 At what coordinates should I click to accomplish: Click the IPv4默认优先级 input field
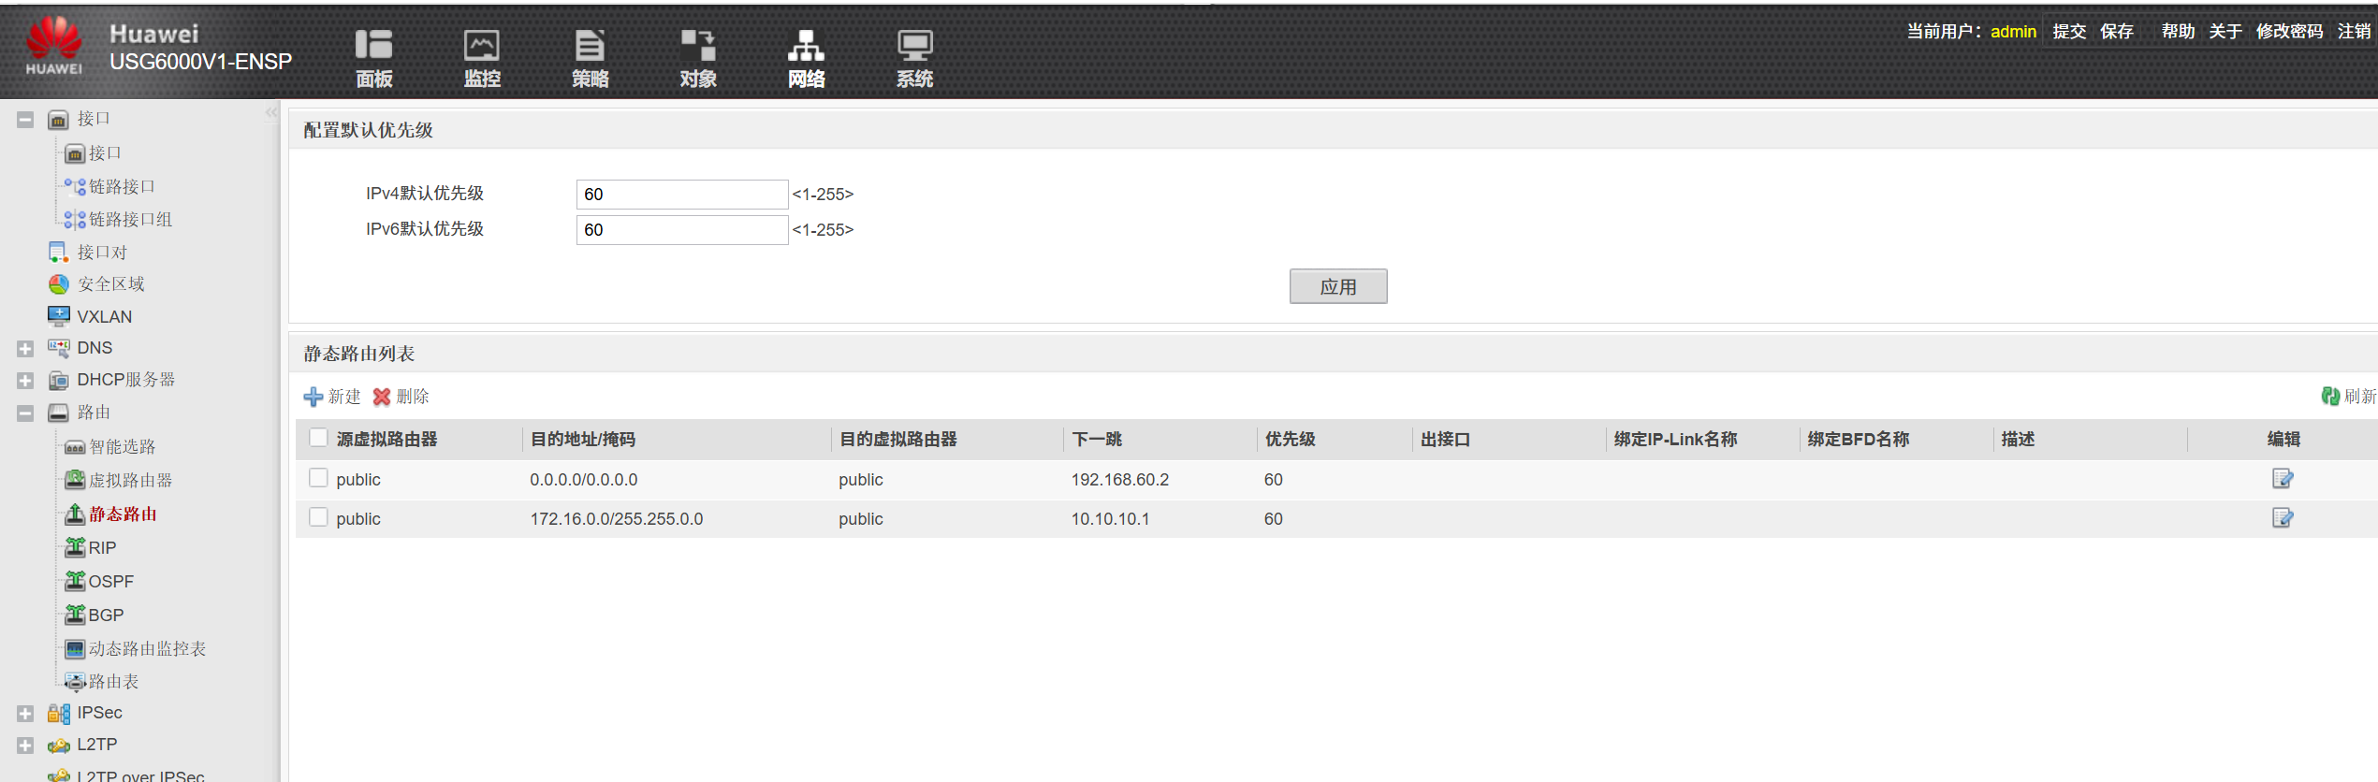coord(682,195)
